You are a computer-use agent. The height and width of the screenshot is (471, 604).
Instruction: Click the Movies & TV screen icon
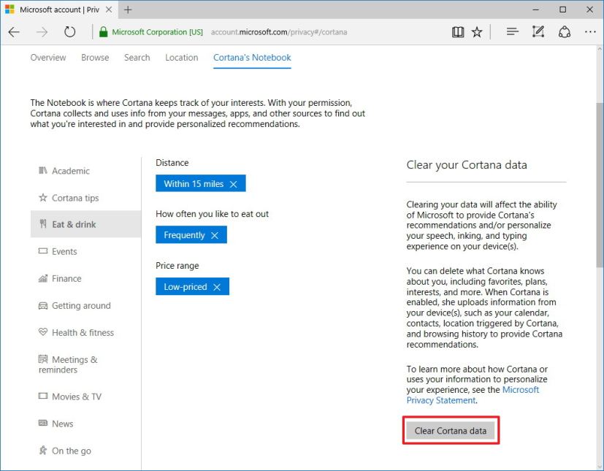43,396
